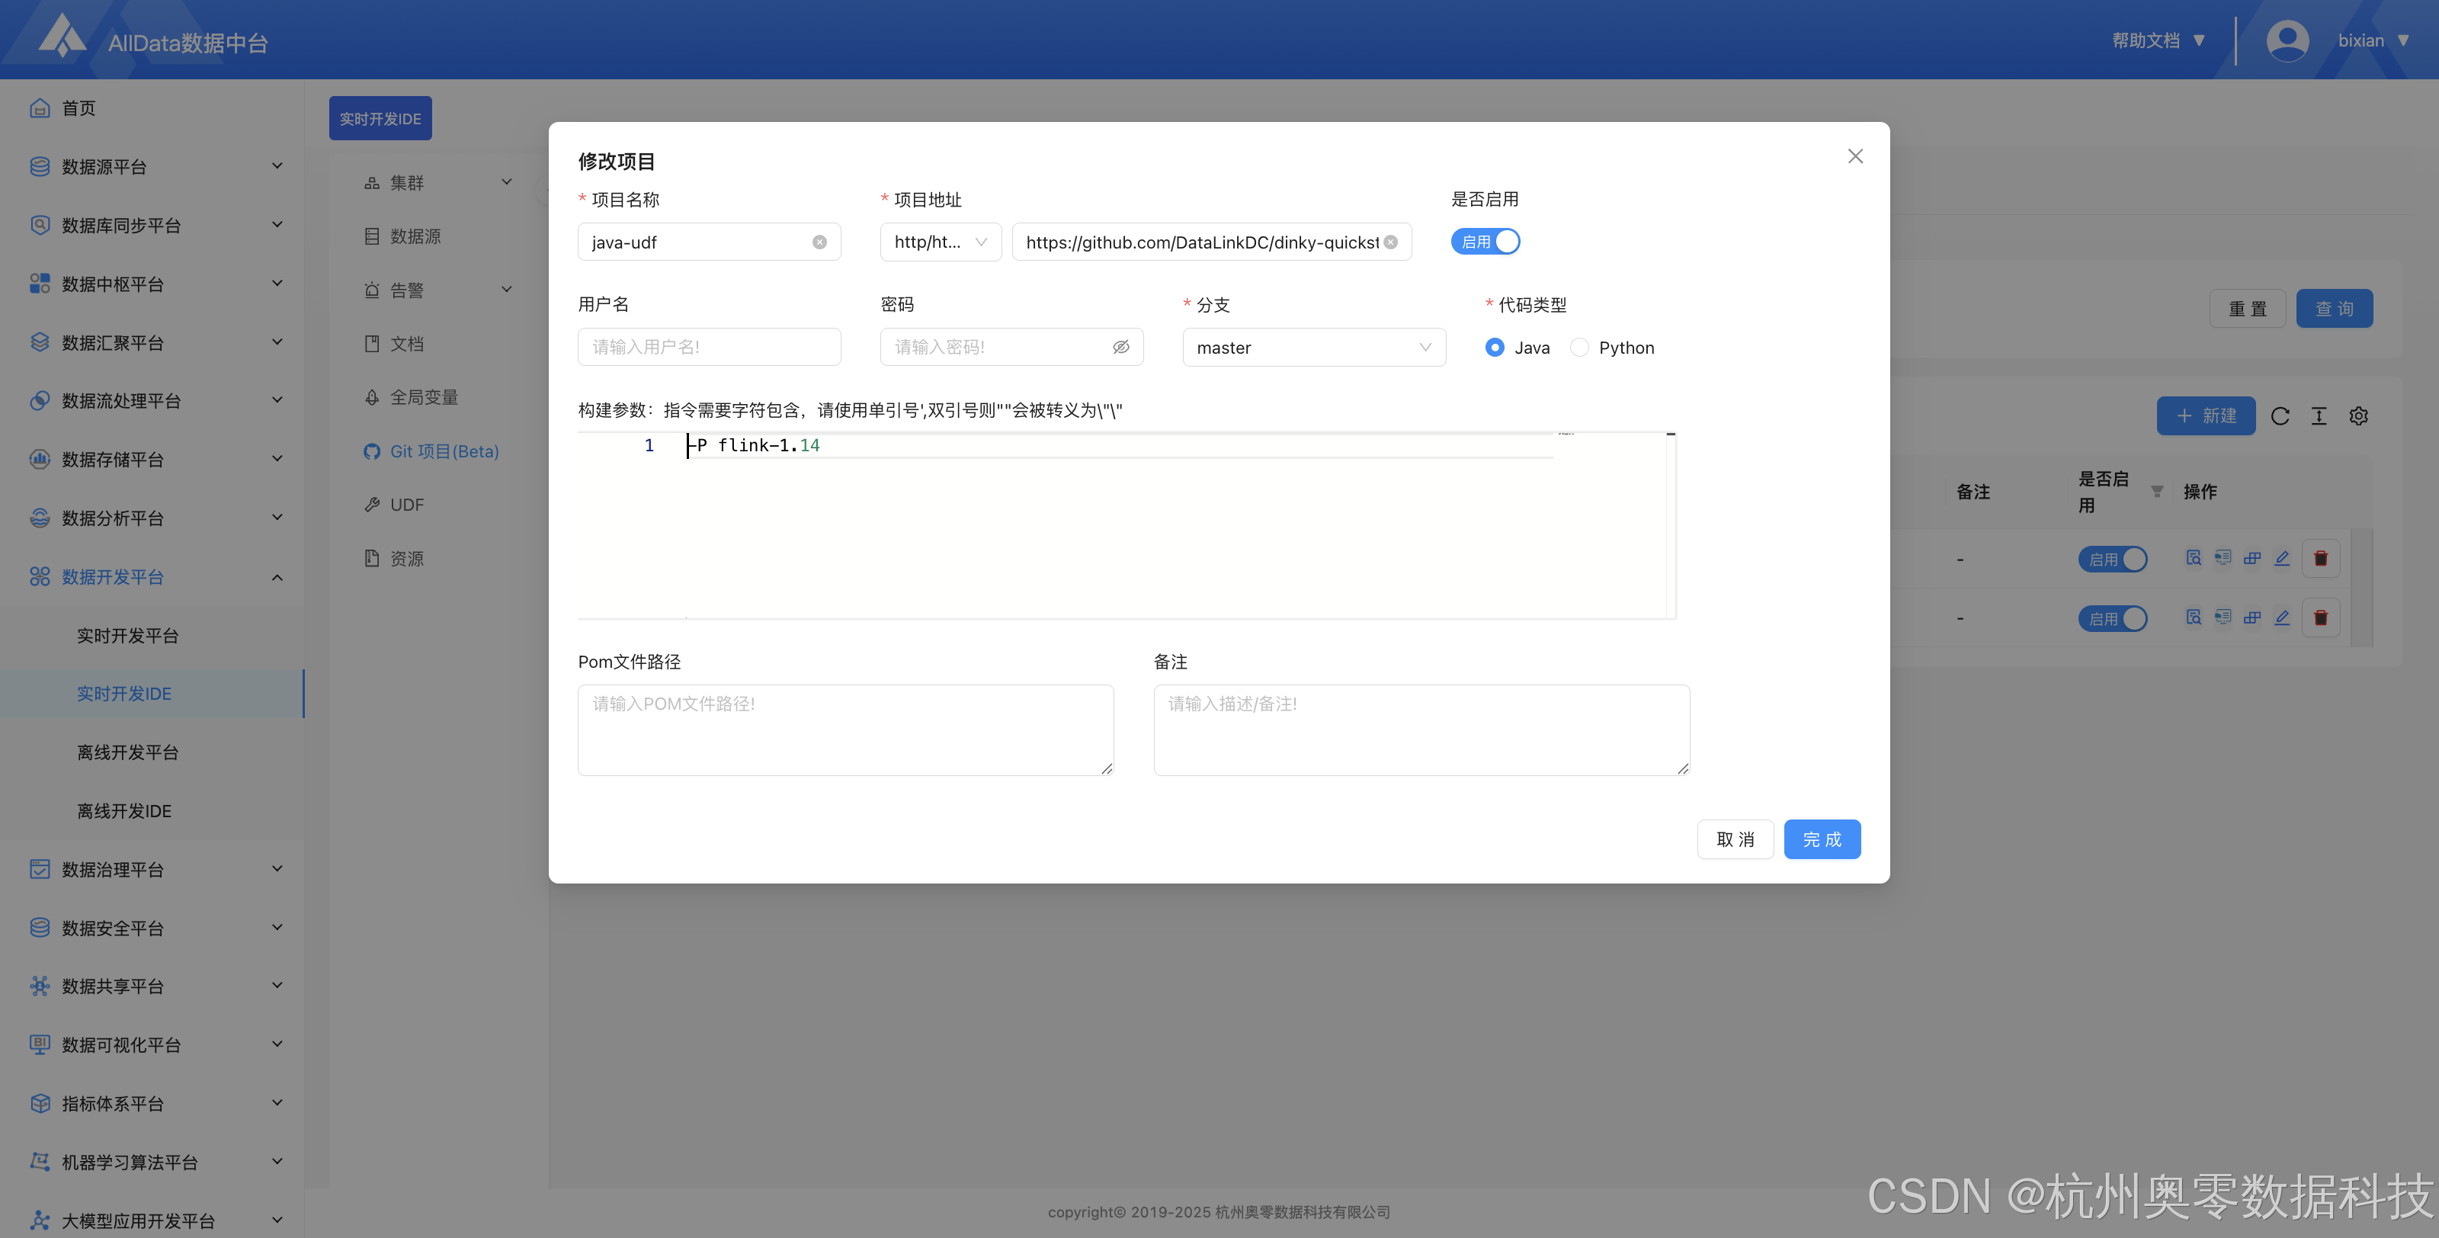Click the user avatar icon in header

[x=2287, y=40]
